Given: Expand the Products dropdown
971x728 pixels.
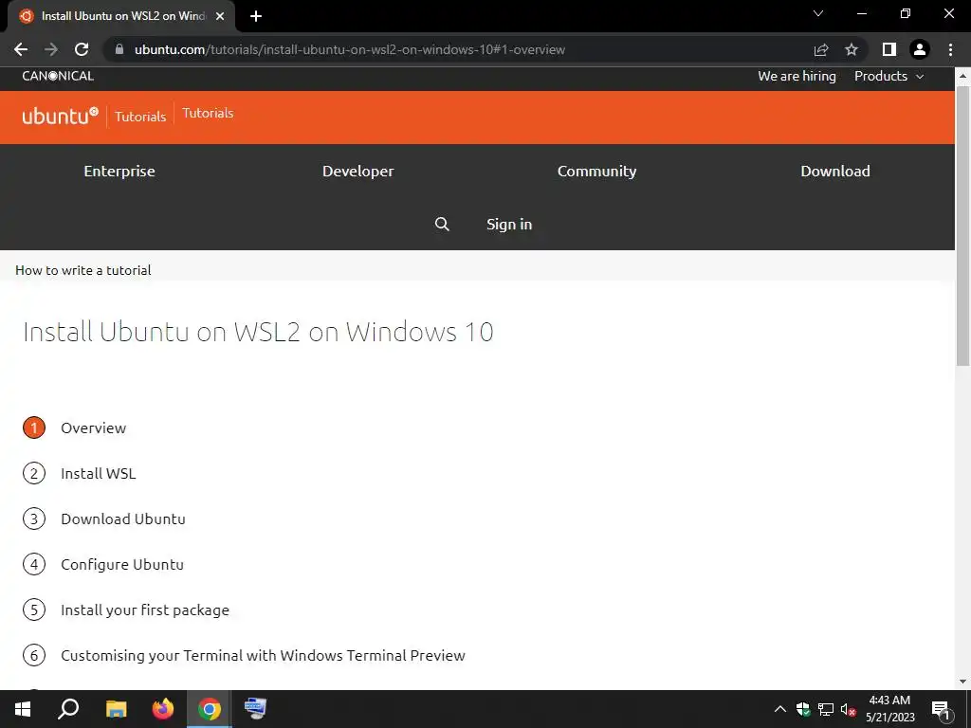Looking at the screenshot, I should pos(889,76).
